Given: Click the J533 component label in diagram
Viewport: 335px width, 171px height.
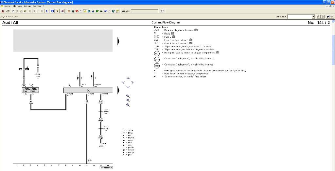Looking at the screenshot, I should tap(101, 147).
